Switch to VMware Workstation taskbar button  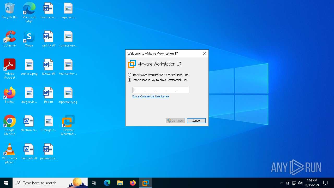click(146, 183)
